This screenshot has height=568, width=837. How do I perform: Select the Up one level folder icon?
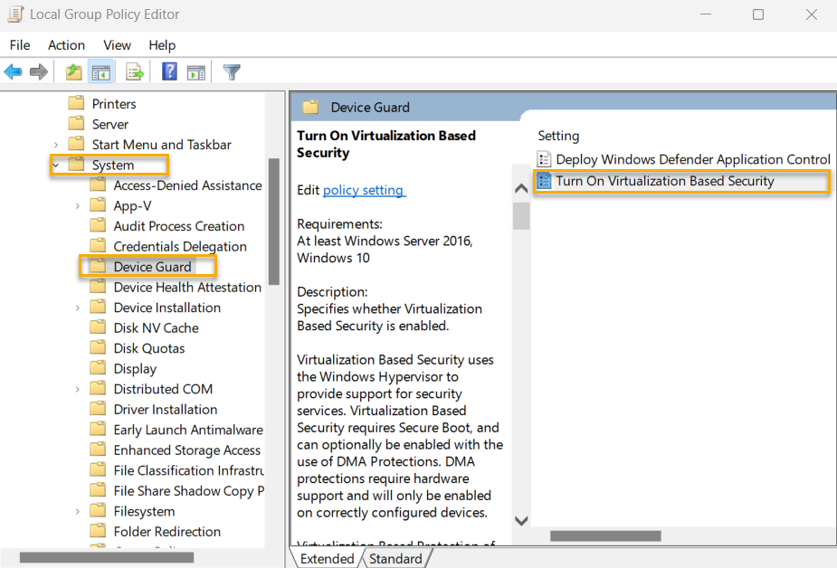coord(72,71)
